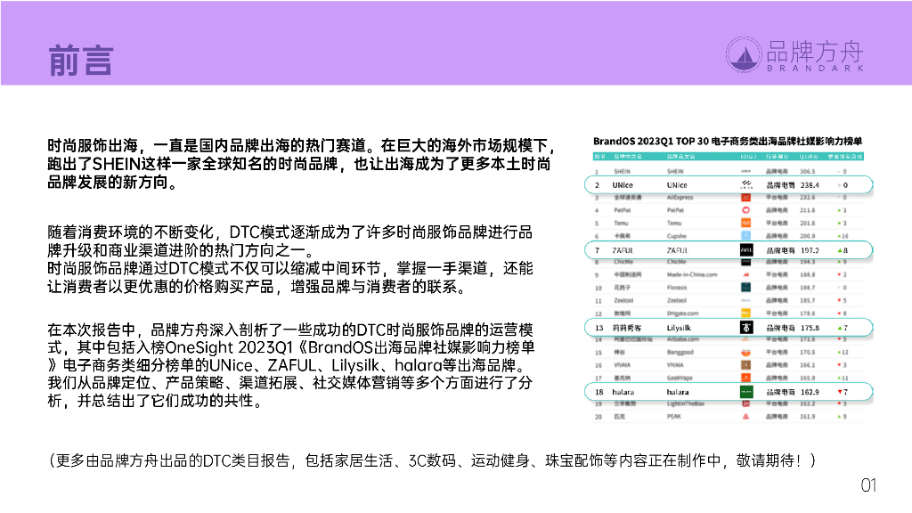This screenshot has width=912, height=513.
Task: Click the green up arrow in Lilysilk row
Action: pyautogui.click(x=840, y=328)
